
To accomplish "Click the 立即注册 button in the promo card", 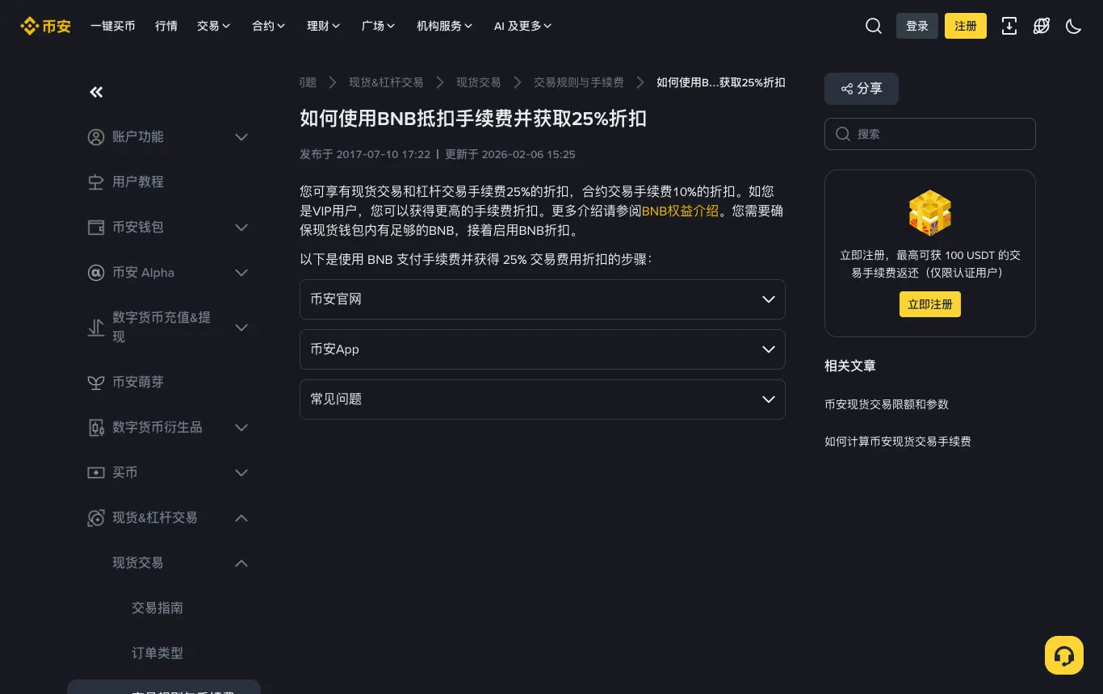I will (930, 304).
